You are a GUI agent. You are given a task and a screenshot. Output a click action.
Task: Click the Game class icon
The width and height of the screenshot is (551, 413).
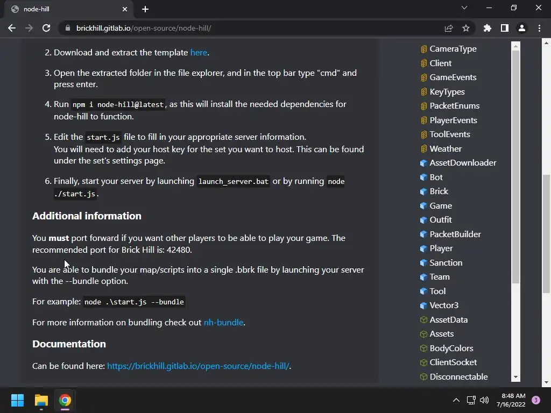[x=424, y=206]
